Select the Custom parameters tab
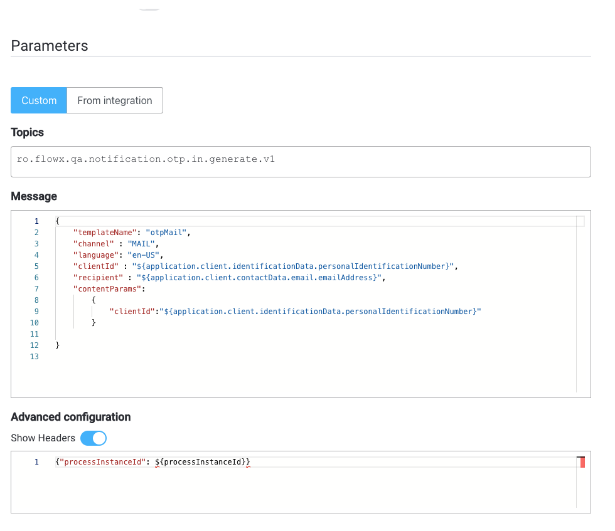 click(39, 100)
